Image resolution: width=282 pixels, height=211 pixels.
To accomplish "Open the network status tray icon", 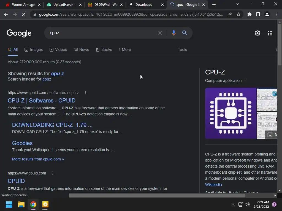I will tap(240, 204).
